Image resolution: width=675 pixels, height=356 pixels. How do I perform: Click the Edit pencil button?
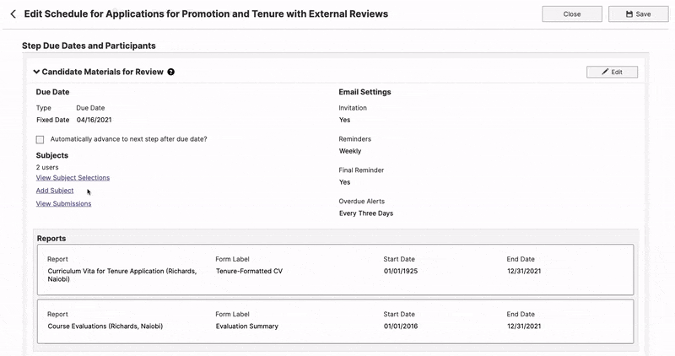[612, 72]
